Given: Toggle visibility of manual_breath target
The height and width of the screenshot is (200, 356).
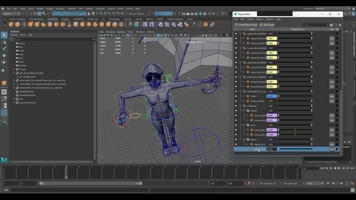Looking at the screenshot, I should [x=236, y=120].
